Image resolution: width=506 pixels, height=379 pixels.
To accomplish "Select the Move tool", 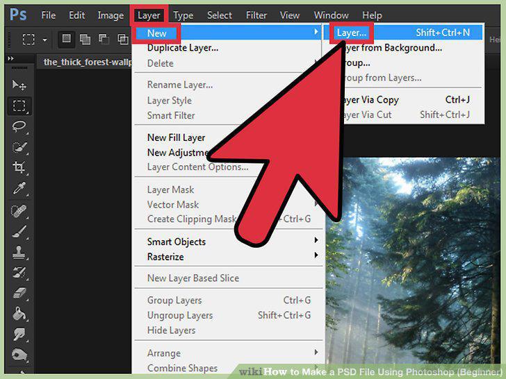I will coord(19,85).
